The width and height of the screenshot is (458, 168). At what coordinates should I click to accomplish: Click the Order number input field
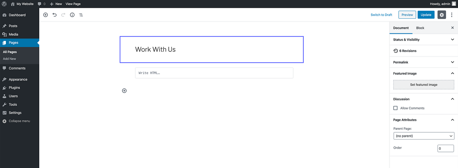446,148
